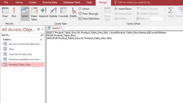Select the Design ribbon tab

[x=103, y=3]
